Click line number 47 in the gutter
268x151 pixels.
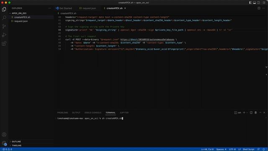pyautogui.click(x=59, y=39)
